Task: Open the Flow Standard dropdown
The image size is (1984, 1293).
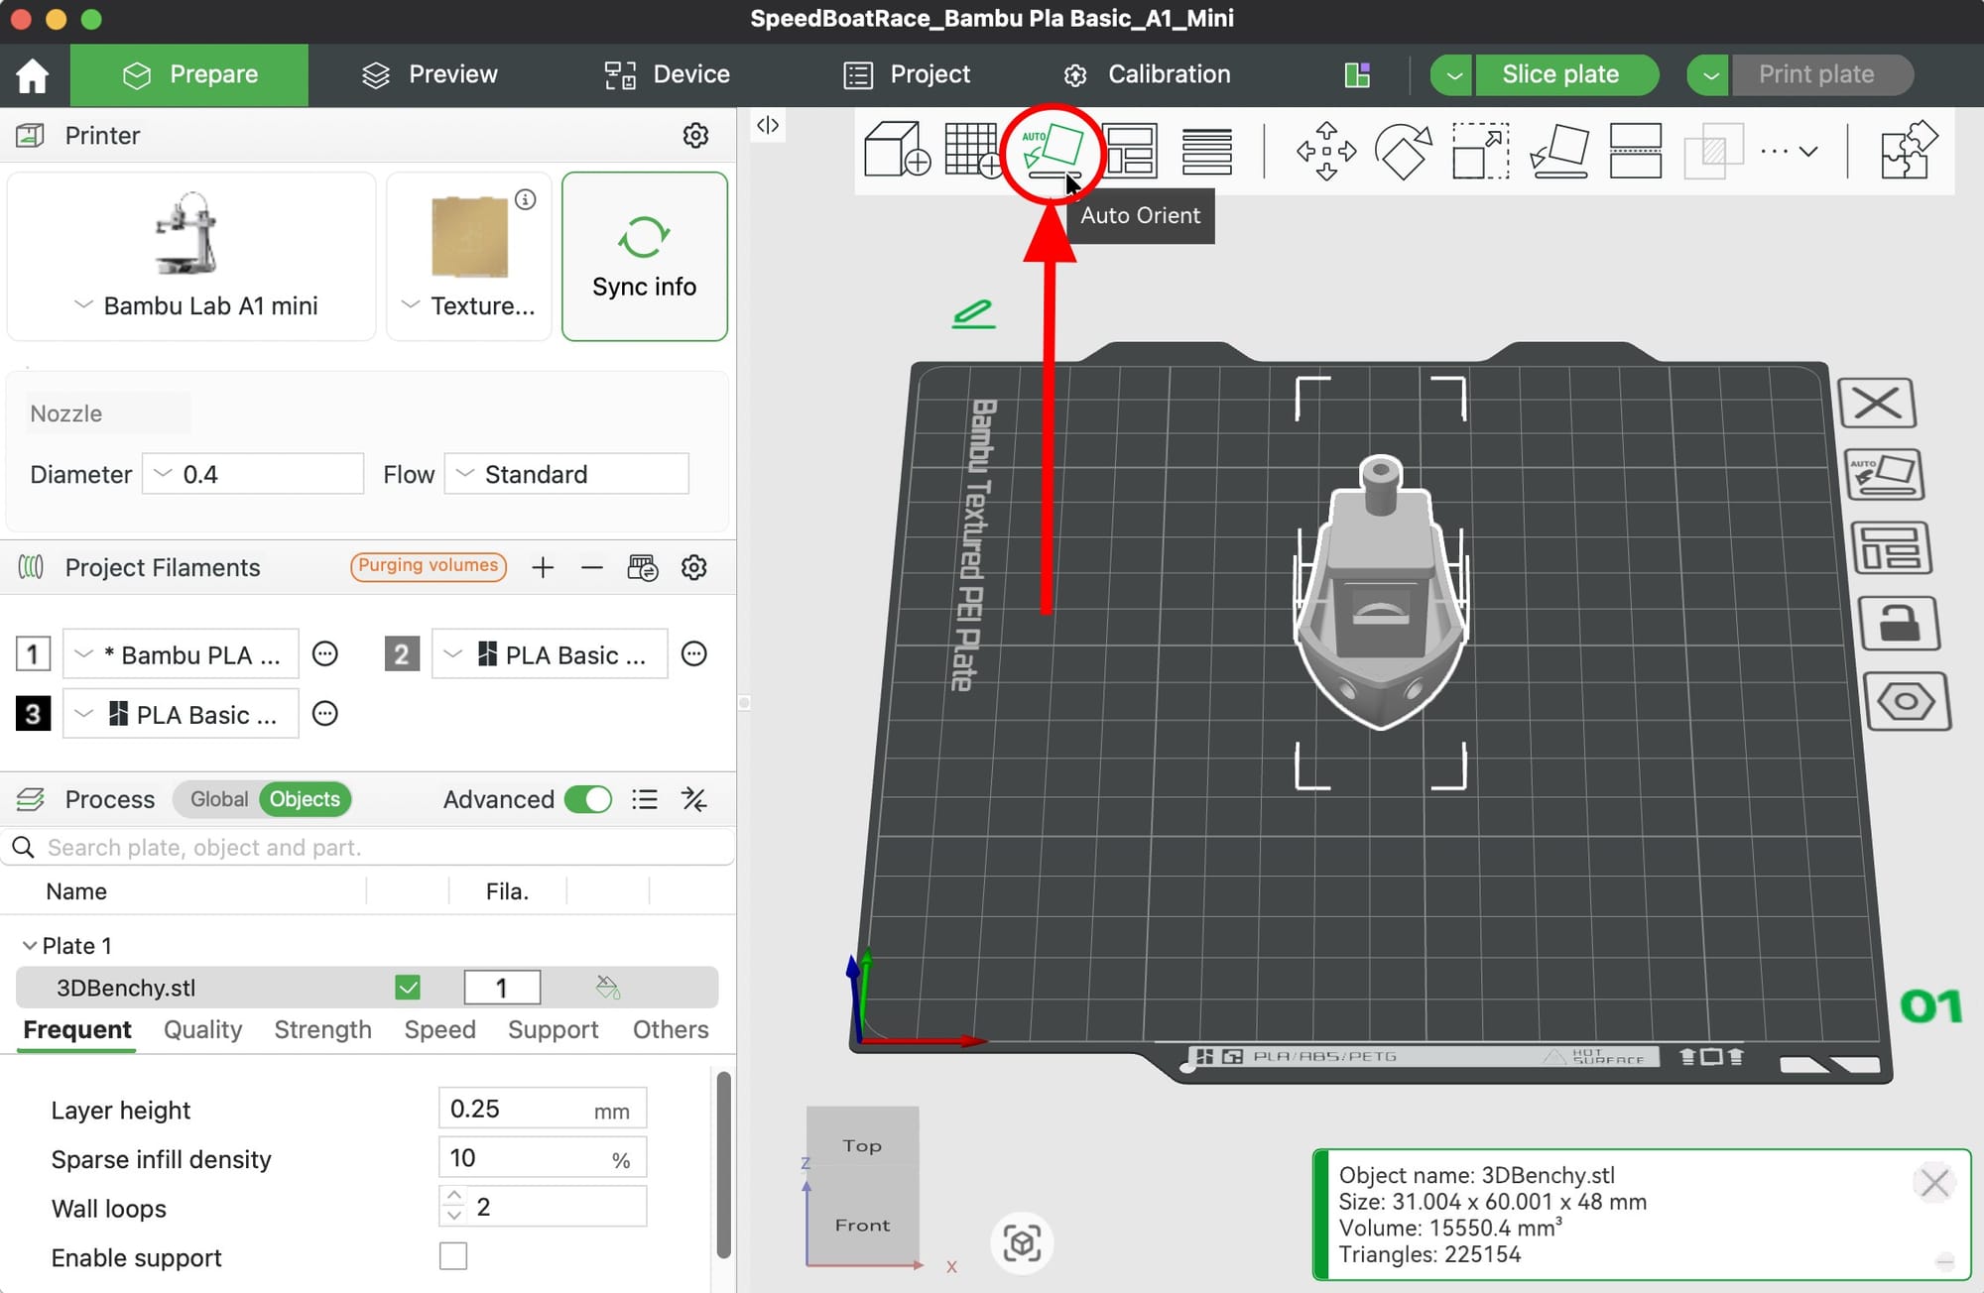Action: (566, 474)
